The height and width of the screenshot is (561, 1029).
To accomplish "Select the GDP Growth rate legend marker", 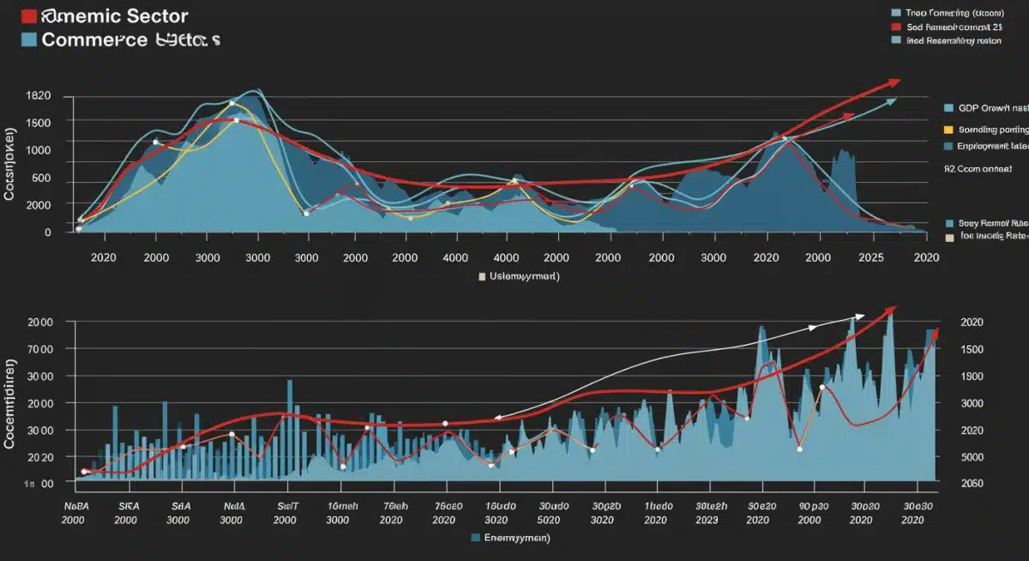I will click(x=948, y=107).
